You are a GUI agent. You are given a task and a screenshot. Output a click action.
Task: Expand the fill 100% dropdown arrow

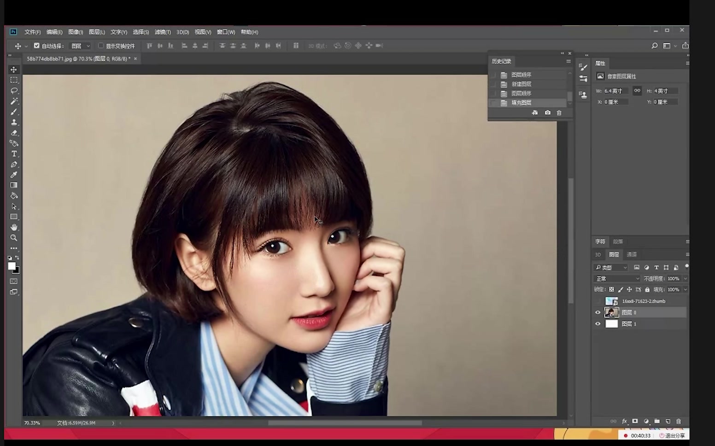click(685, 290)
